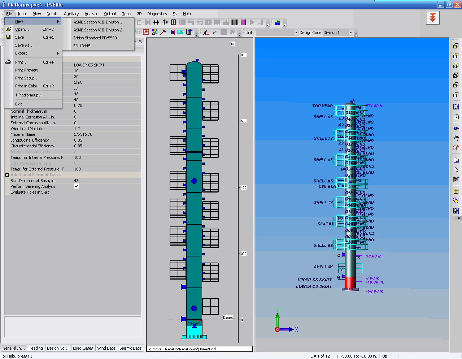Select the plain arrow pointer tool in right toolbar
The width and height of the screenshot is (462, 359).
(456, 169)
